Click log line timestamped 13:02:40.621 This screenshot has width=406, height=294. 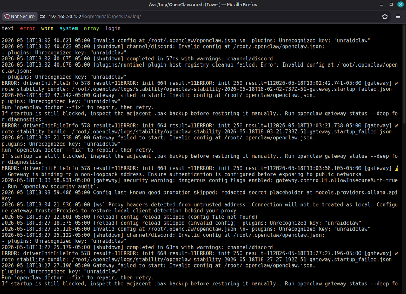pyautogui.click(x=186, y=41)
